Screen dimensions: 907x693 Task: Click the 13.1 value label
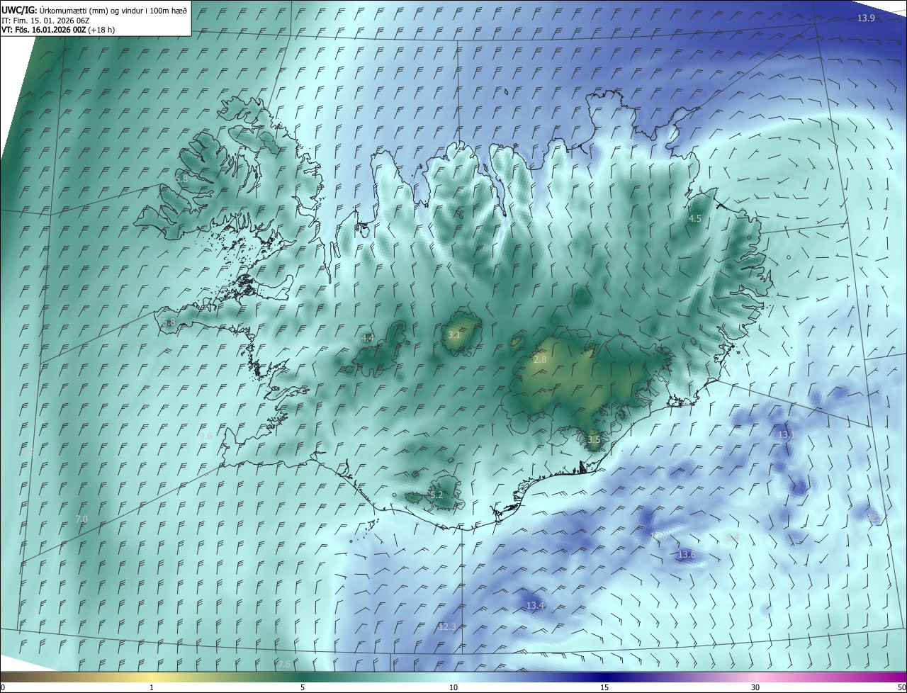pyautogui.click(x=787, y=434)
